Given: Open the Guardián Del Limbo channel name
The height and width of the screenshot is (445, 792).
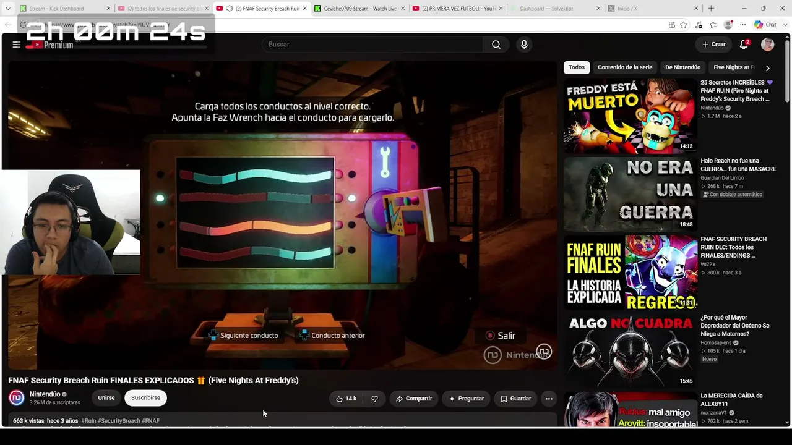Looking at the screenshot, I should pyautogui.click(x=722, y=178).
